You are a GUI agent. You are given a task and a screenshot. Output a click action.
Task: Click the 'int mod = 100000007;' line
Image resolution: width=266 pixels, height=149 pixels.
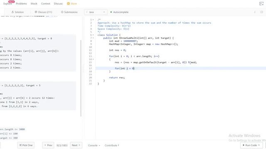pyautogui.click(x=123, y=41)
